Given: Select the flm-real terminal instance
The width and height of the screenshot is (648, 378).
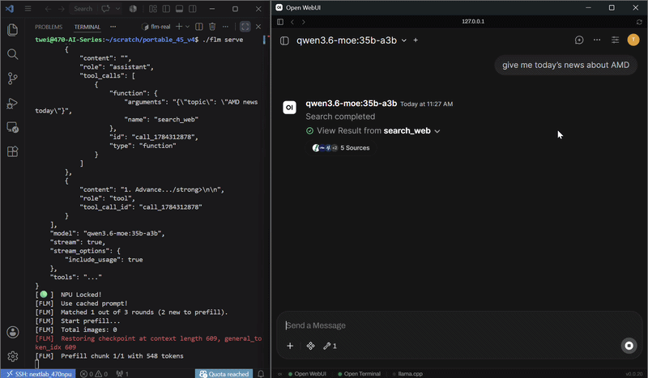Looking at the screenshot, I should click(x=156, y=27).
